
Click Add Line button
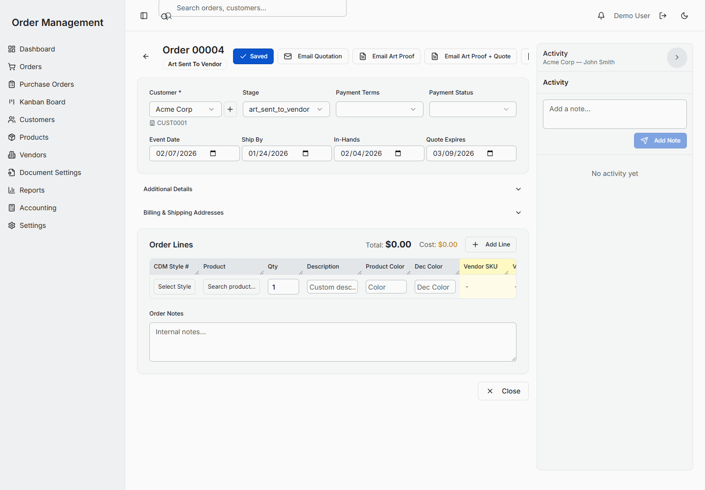pos(491,245)
